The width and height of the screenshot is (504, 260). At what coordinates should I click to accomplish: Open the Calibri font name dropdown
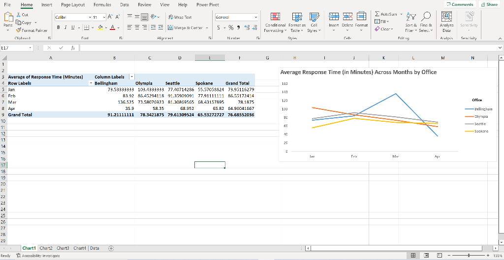point(90,17)
